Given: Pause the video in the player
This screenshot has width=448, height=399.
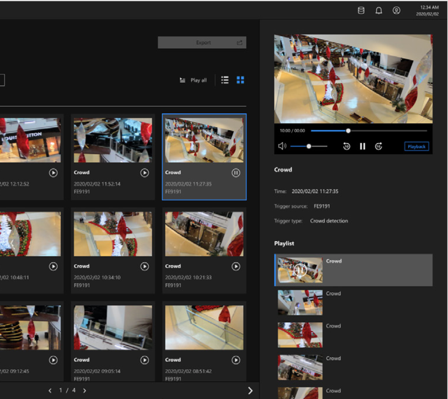Looking at the screenshot, I should point(363,146).
